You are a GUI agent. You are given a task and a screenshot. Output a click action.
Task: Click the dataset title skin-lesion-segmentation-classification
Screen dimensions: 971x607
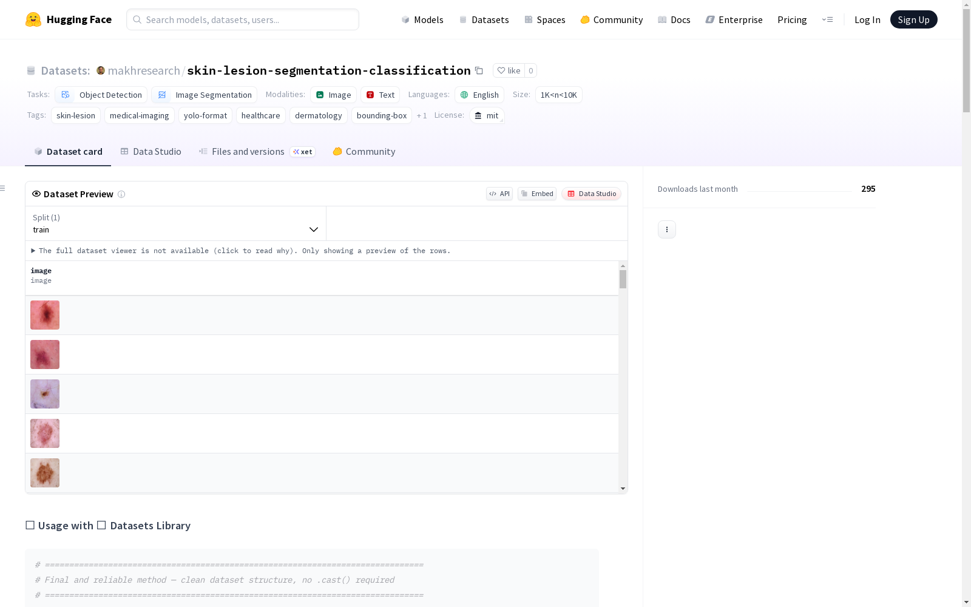point(329,70)
